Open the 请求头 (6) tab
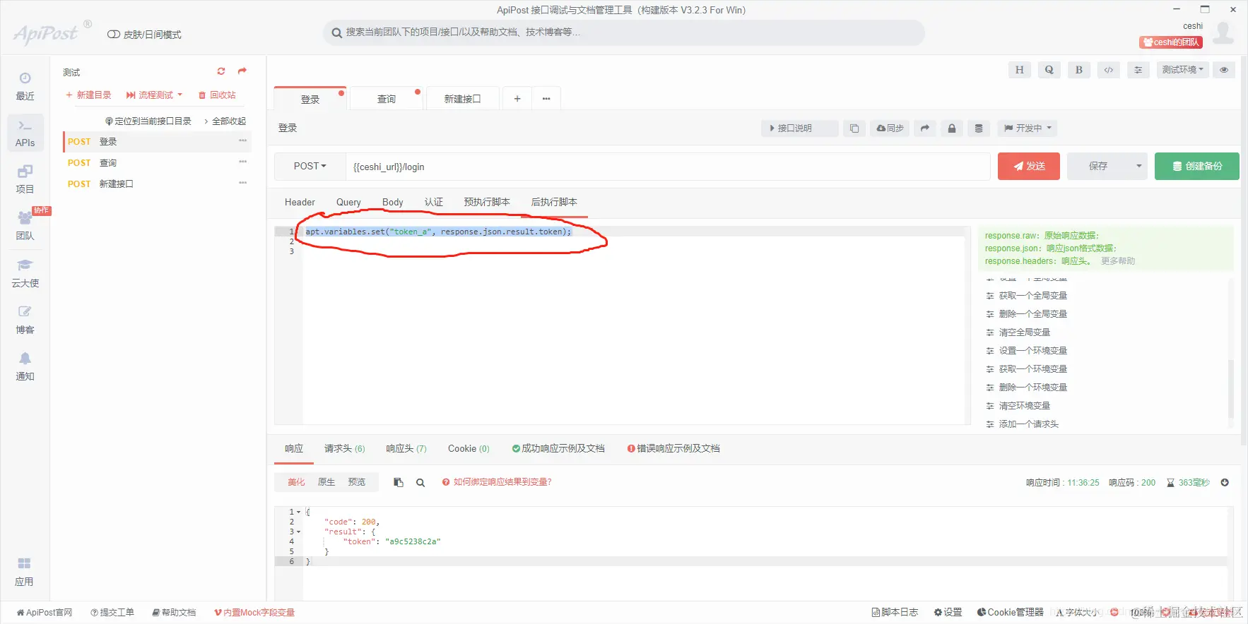1248x624 pixels. [345, 449]
